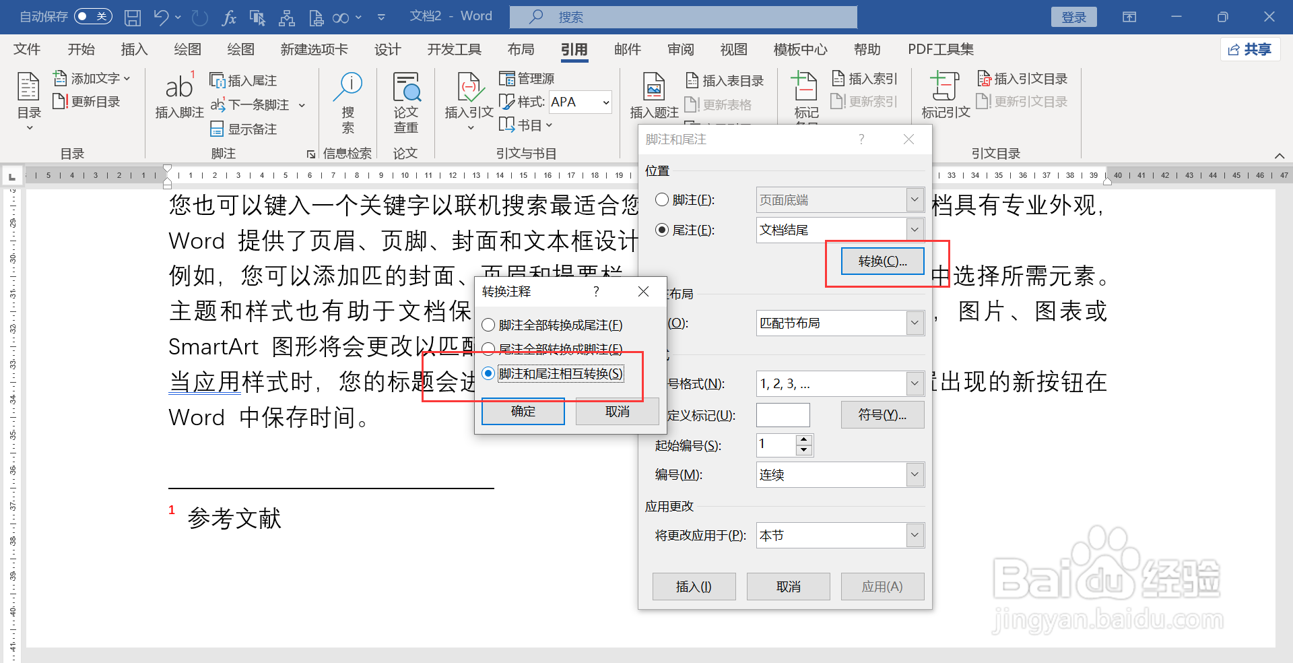Image resolution: width=1293 pixels, height=663 pixels.
Task: Click the Insert (插入) button in Footnote dialog
Action: pyautogui.click(x=694, y=586)
